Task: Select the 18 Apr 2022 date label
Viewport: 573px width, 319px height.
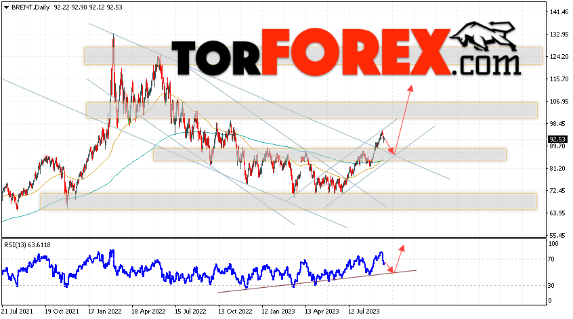Action: 148,312
